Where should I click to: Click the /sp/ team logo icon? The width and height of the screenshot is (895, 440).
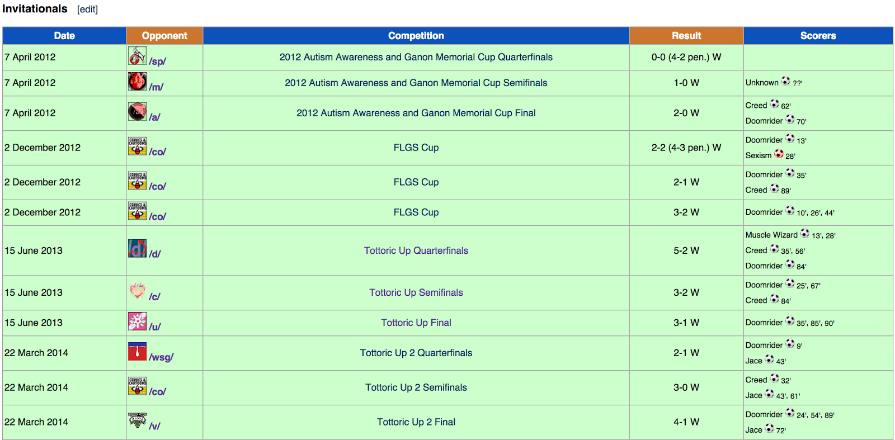click(137, 55)
